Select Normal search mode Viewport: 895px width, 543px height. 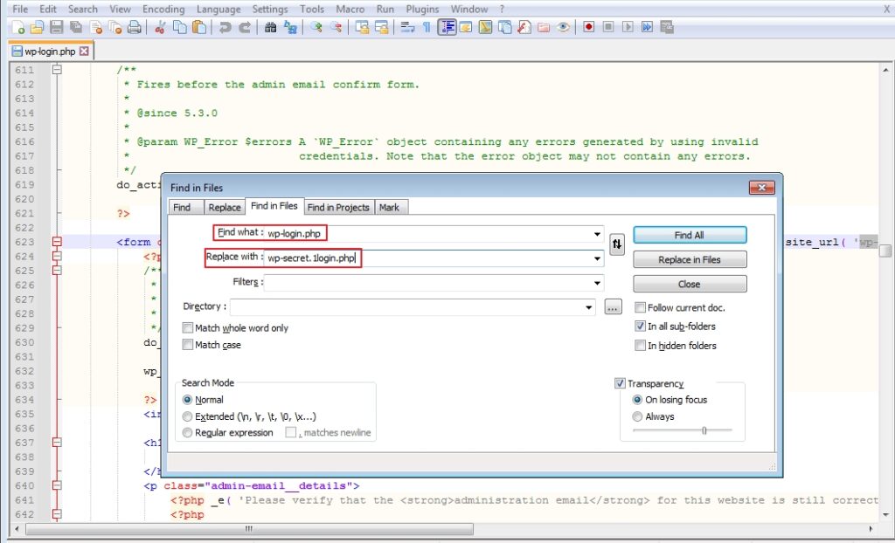(187, 400)
